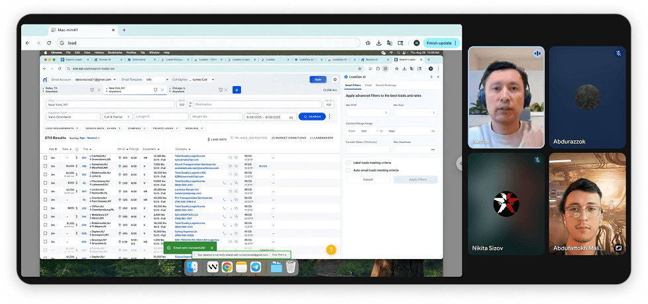This screenshot has width=648, height=304.
Task: Click the Tools button
Action: click(318, 79)
